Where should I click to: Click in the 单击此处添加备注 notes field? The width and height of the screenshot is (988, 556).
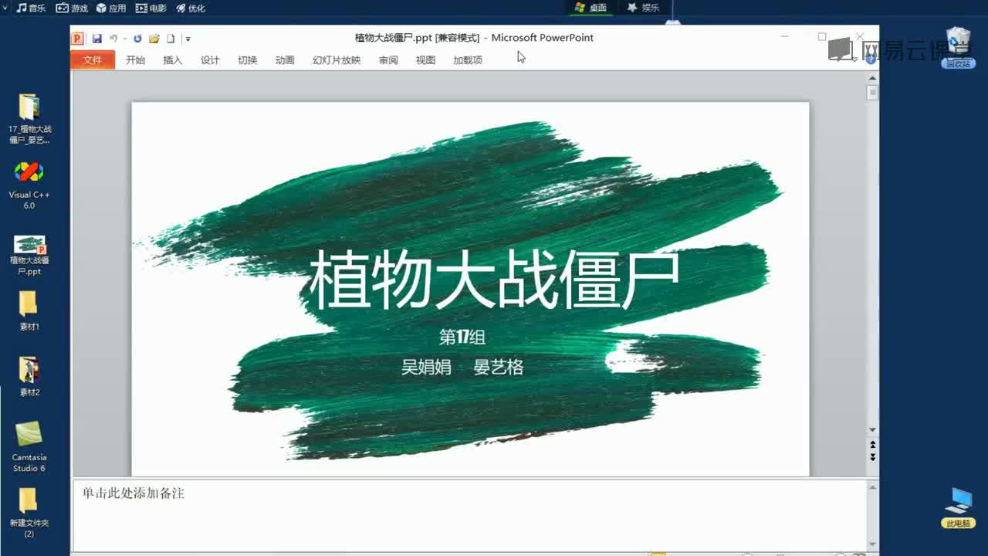[x=469, y=515]
